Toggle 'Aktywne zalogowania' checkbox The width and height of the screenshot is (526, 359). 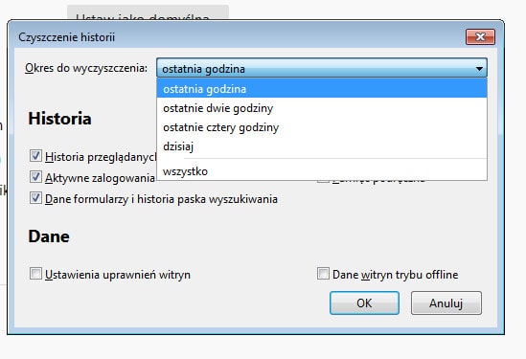coord(35,177)
